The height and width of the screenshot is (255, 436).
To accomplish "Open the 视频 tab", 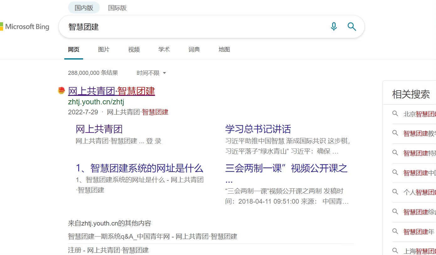I will click(x=134, y=49).
